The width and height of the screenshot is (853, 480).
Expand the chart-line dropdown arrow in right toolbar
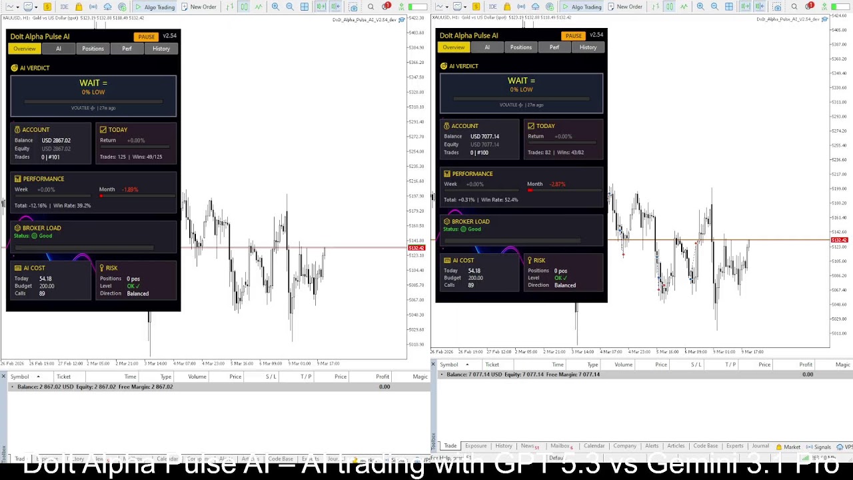(447, 7)
